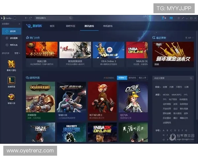This screenshot has width=198, height=159.
Task: Click the user avatar icon at top left
Action: [3, 18]
